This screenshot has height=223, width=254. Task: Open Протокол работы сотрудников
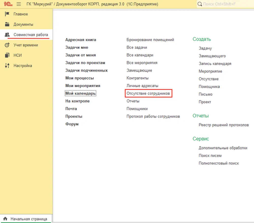tap(153, 117)
